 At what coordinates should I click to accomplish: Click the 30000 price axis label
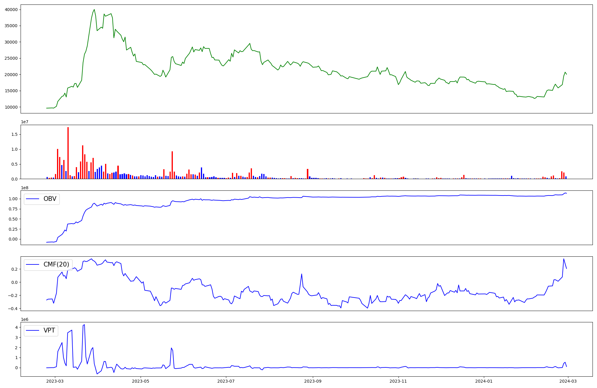pyautogui.click(x=11, y=42)
